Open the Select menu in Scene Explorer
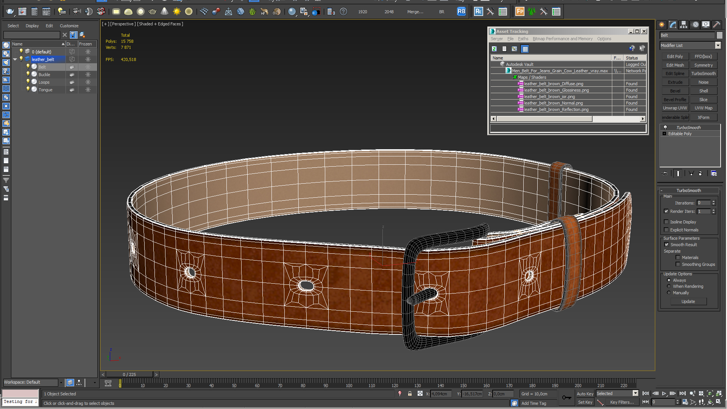 pyautogui.click(x=13, y=26)
